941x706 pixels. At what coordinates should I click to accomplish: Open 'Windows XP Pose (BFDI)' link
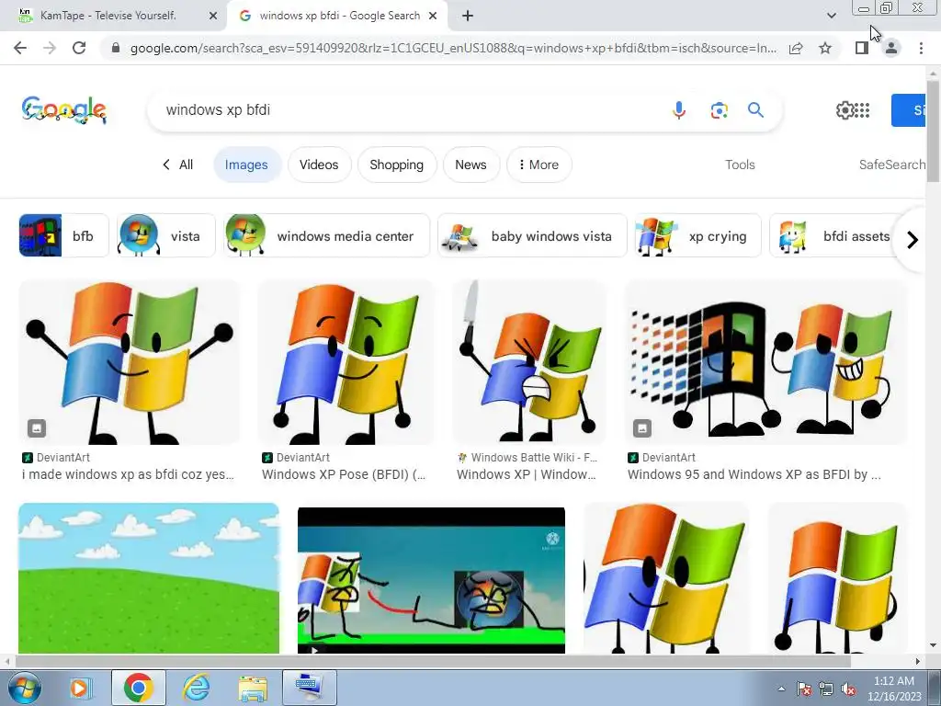[344, 474]
